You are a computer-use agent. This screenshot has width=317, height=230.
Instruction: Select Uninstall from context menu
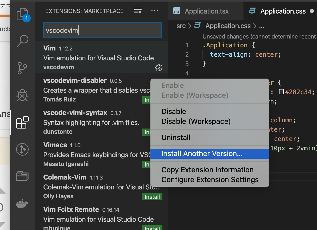(176, 138)
